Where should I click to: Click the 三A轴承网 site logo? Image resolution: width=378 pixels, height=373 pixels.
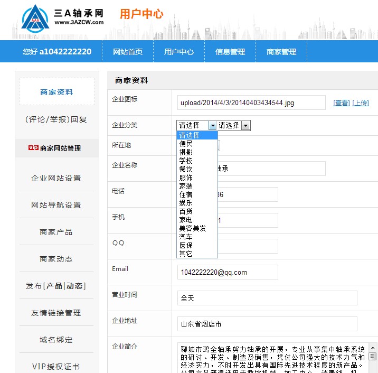point(62,17)
